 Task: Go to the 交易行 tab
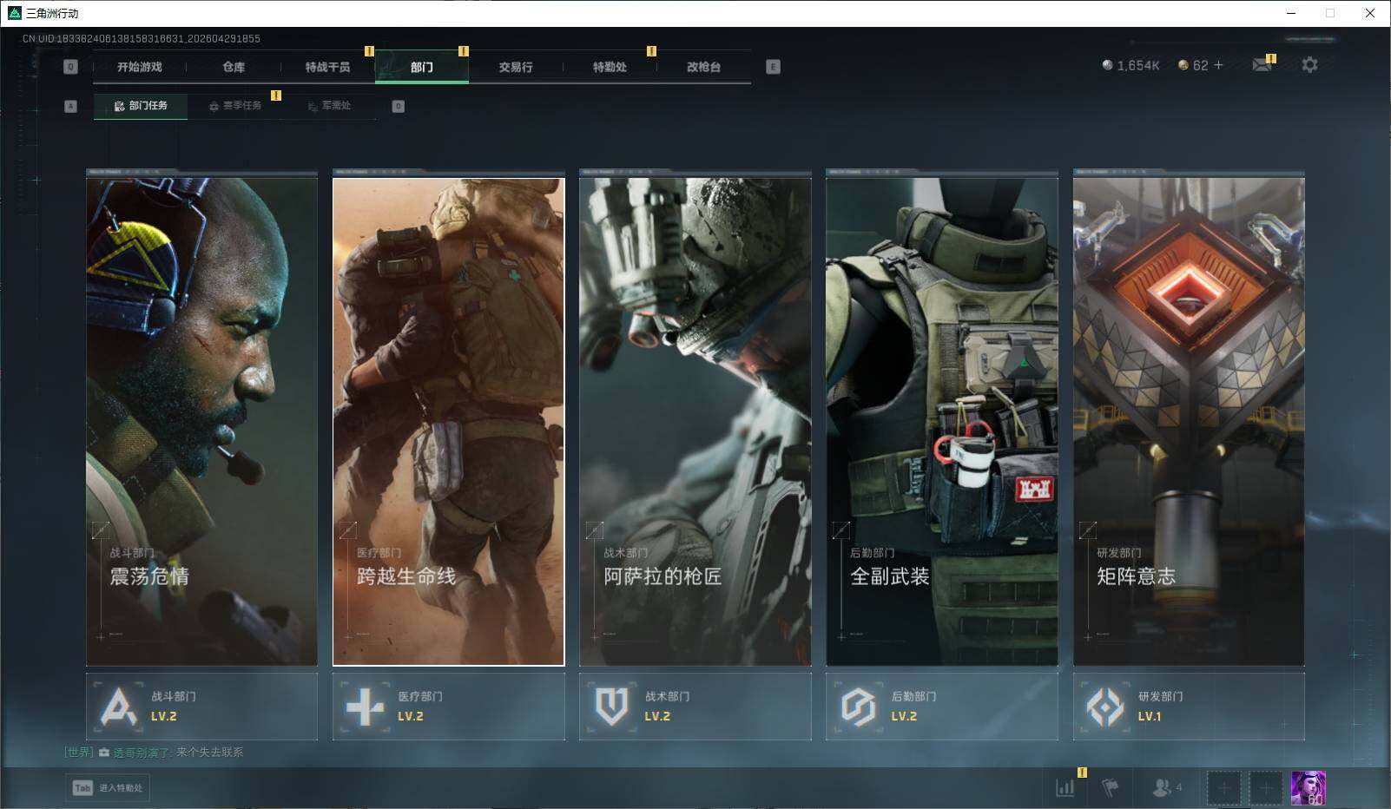pos(516,67)
